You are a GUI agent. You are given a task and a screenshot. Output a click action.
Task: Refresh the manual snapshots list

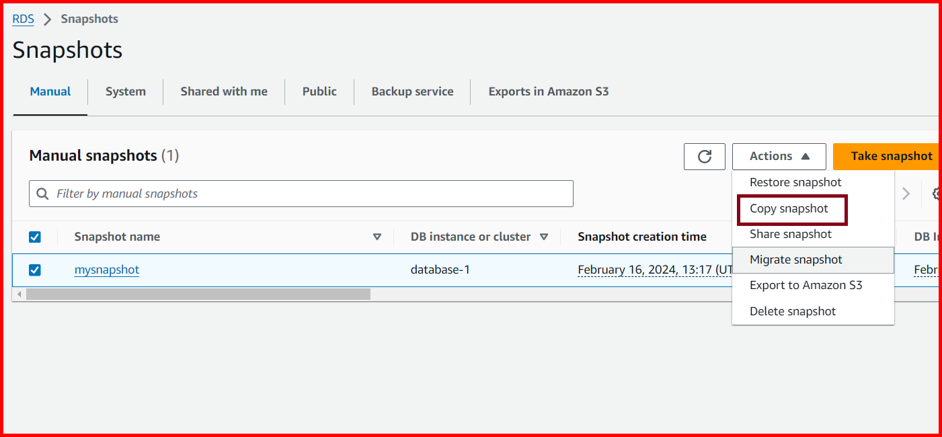point(704,156)
